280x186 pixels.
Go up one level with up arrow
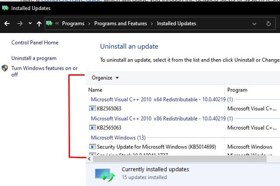tap(39, 23)
